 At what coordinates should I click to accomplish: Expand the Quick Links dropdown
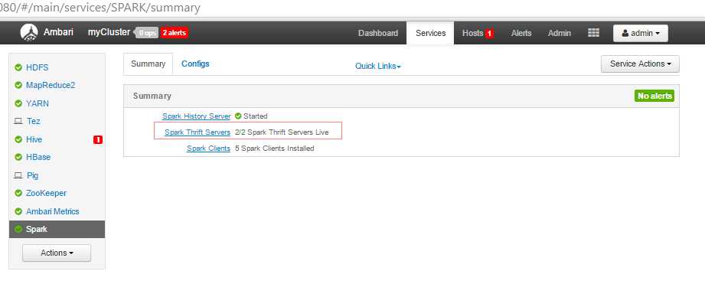[x=377, y=66]
